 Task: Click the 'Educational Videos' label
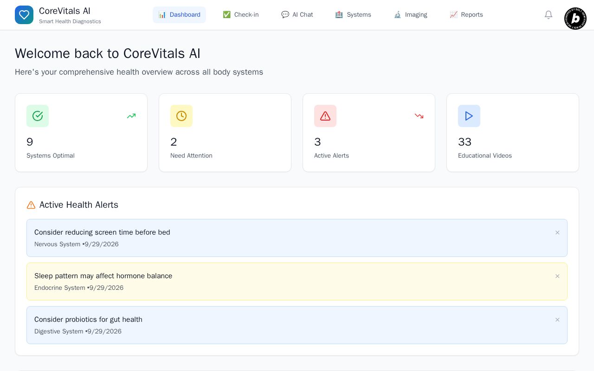pyautogui.click(x=485, y=156)
